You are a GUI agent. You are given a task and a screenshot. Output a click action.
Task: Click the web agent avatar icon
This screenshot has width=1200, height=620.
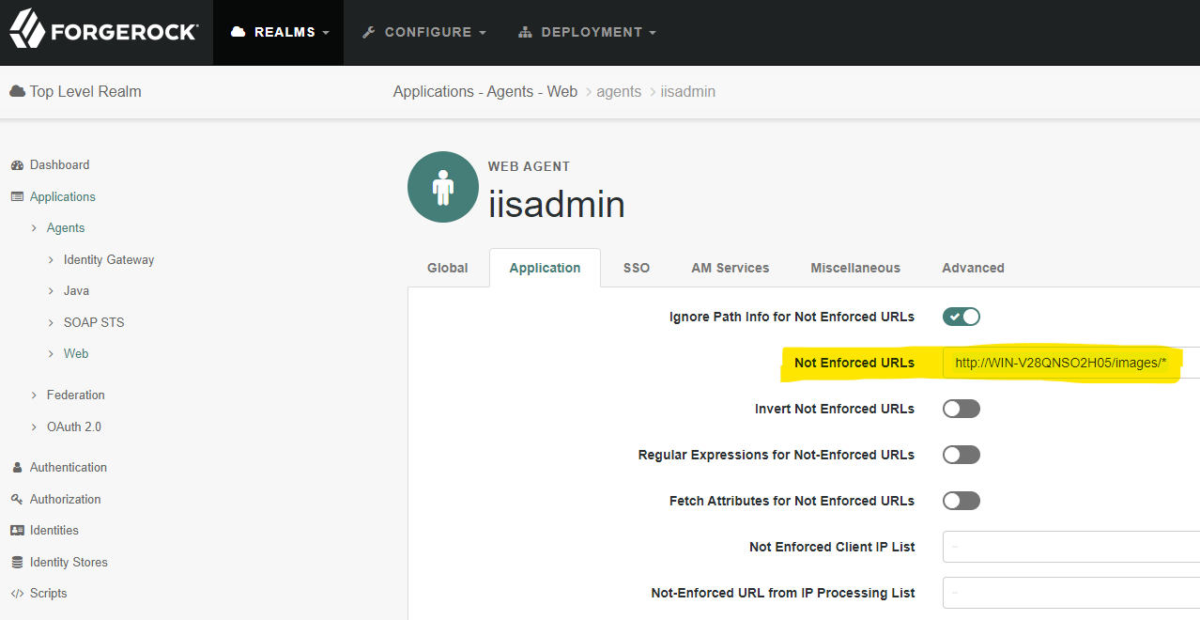[x=442, y=187]
